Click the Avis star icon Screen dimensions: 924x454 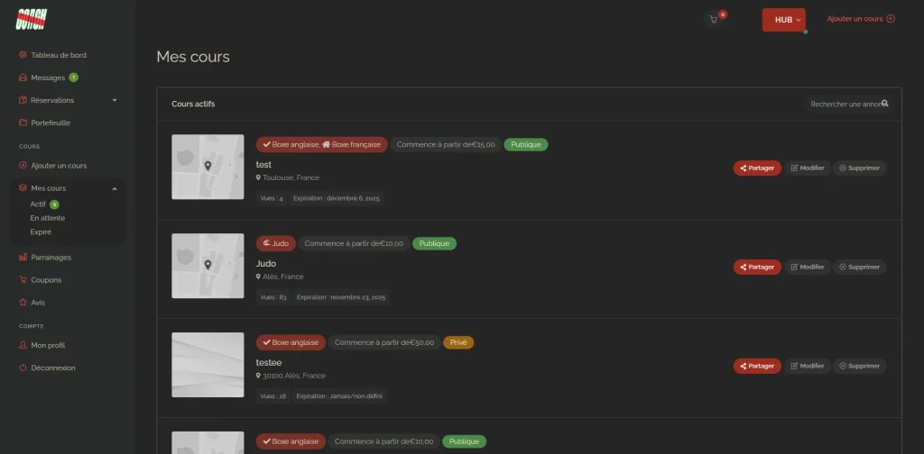23,303
